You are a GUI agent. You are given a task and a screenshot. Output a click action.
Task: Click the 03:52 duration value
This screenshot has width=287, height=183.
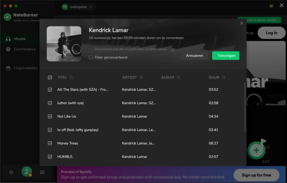point(214,89)
